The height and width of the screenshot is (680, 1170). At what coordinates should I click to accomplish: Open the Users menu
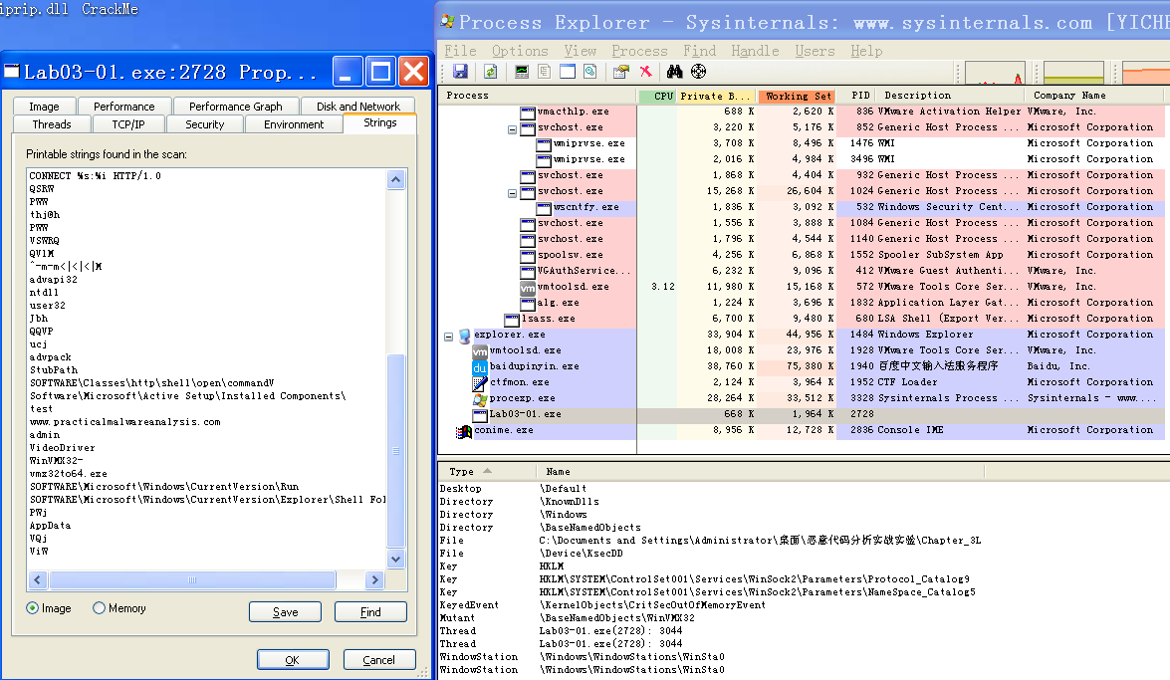pos(815,51)
